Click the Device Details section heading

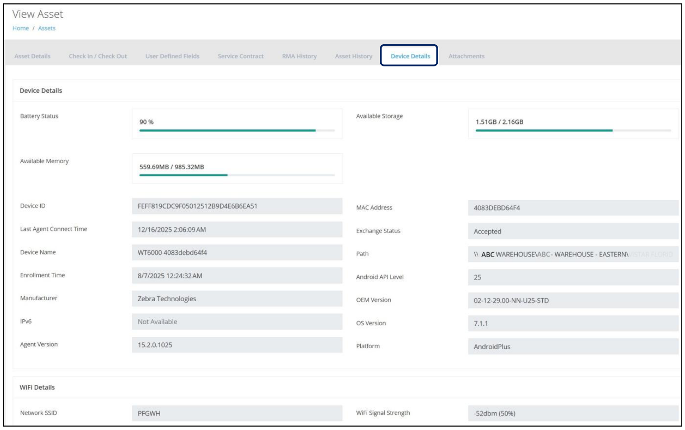[41, 90]
